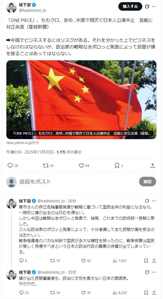
Task: Repost the 36分 reply with 10 reposts
Action: [52, 261]
